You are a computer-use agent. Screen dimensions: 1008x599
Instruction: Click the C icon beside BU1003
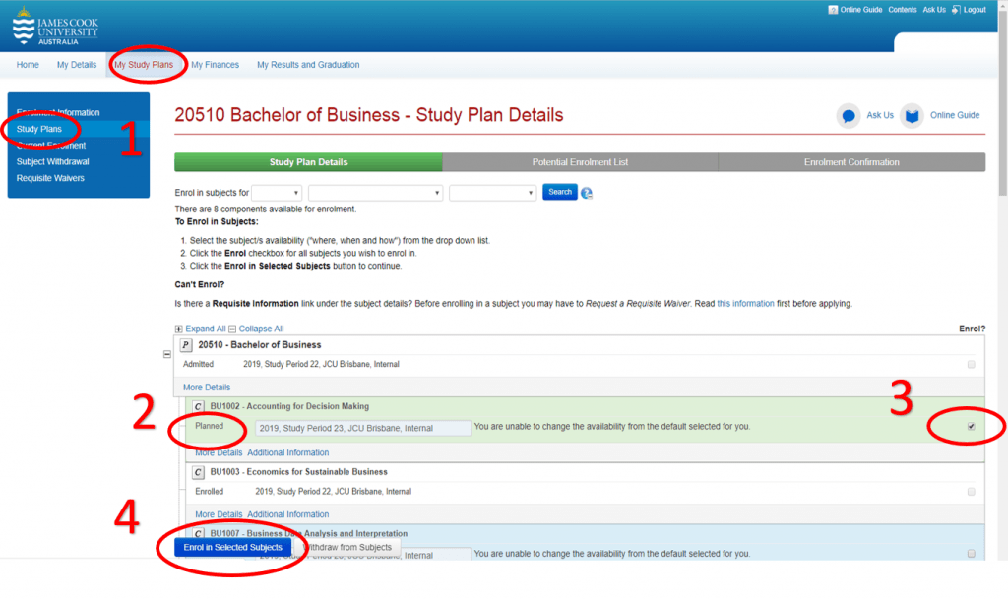tap(198, 472)
